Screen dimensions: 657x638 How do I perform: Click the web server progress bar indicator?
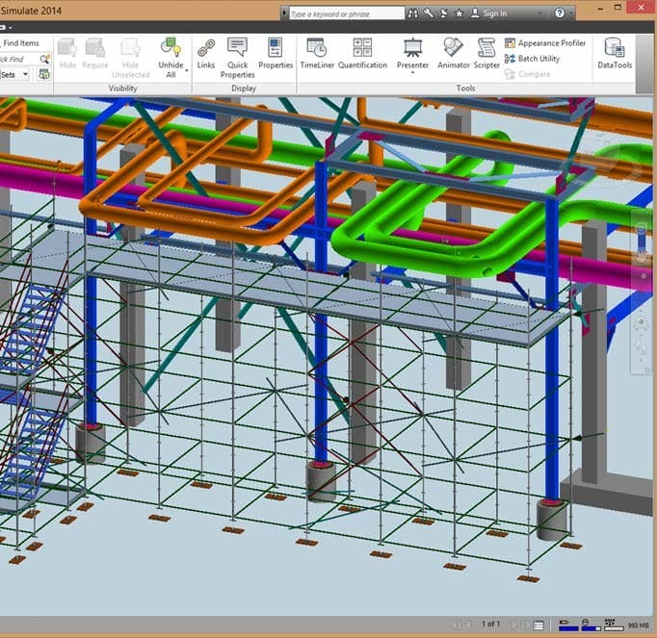pyautogui.click(x=614, y=625)
